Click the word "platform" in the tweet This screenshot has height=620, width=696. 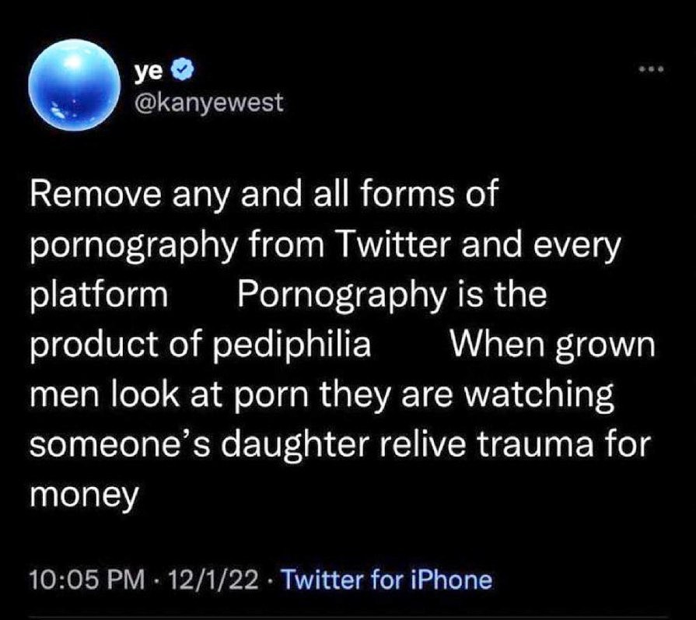click(99, 296)
